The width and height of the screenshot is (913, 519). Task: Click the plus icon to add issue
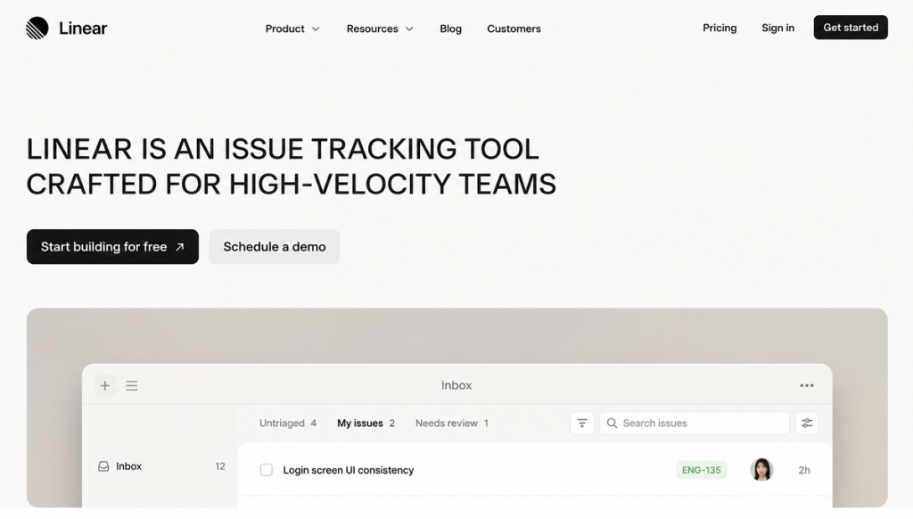point(105,385)
